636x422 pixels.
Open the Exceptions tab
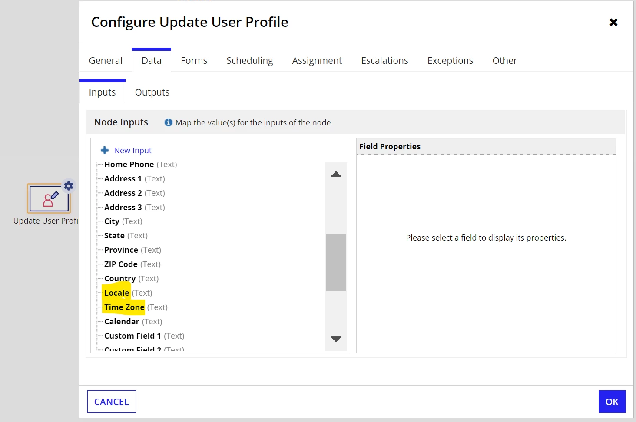450,61
